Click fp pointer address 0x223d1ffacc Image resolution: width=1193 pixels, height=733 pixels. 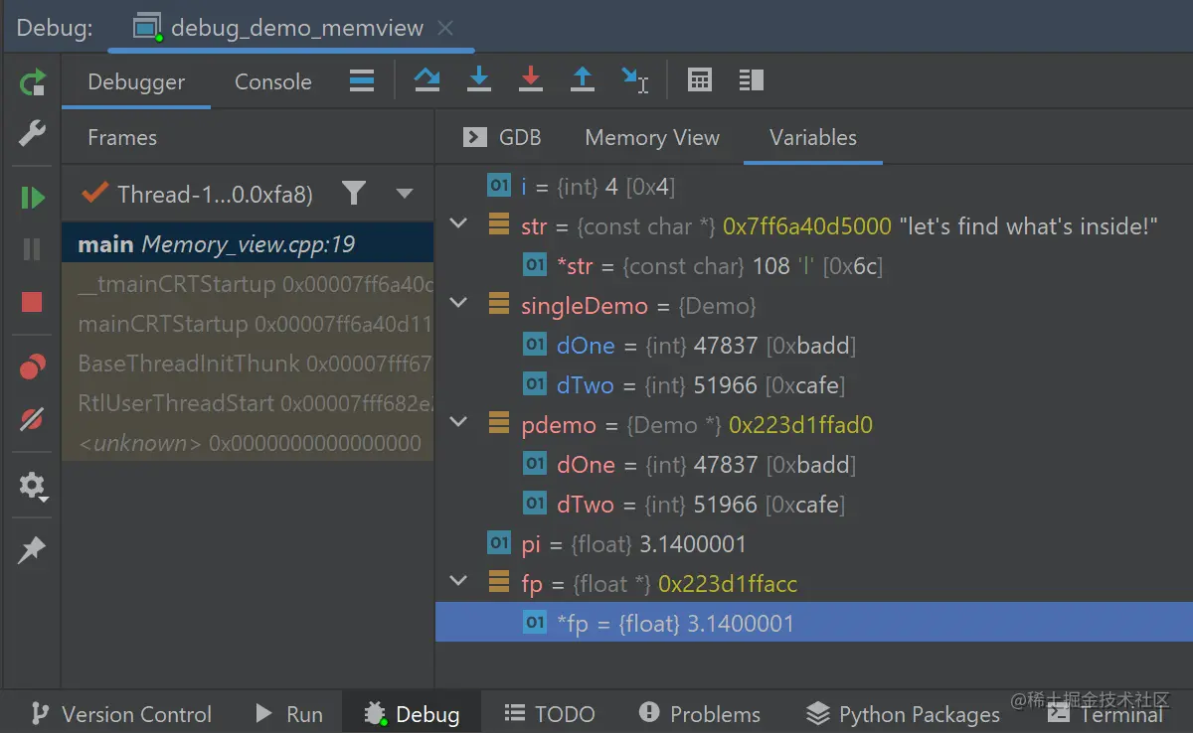[728, 583]
